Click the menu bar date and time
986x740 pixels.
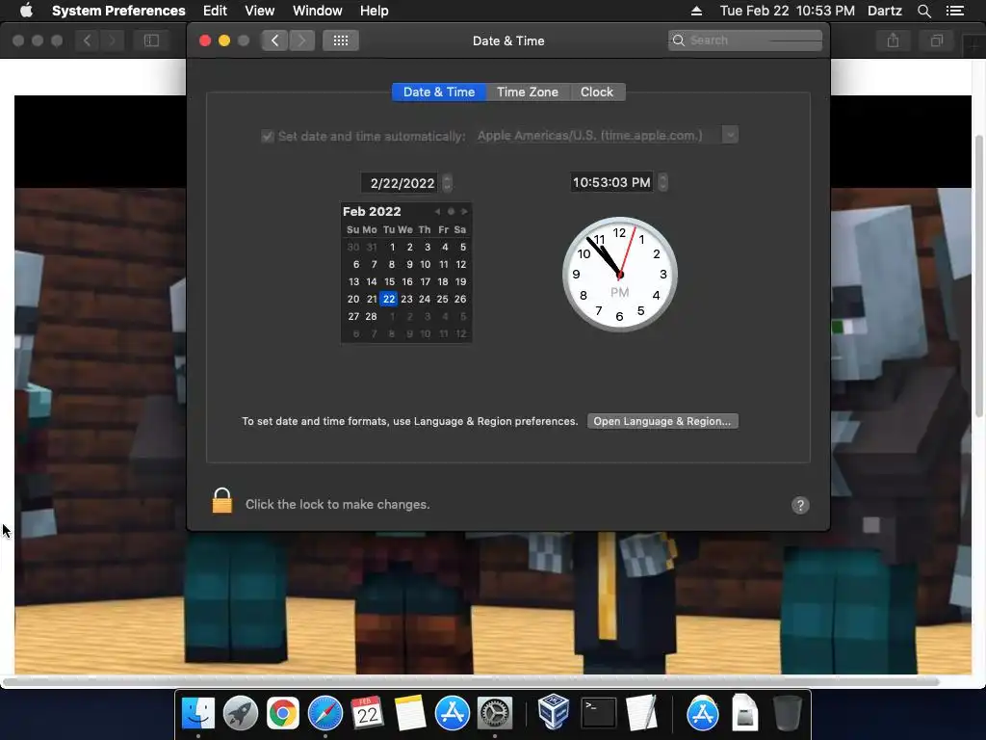click(788, 11)
